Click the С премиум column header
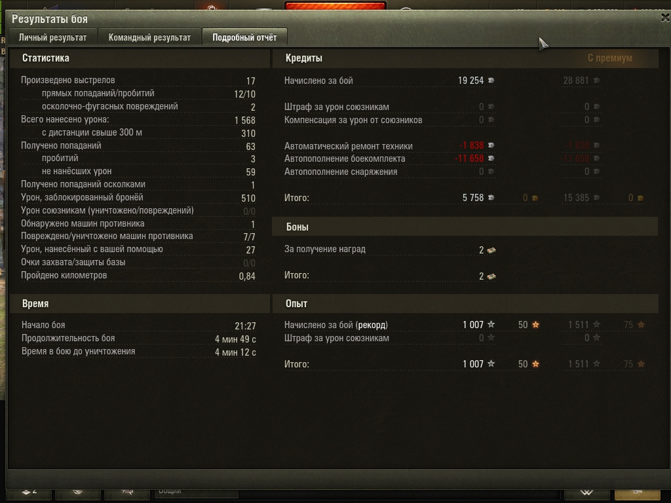Screen dimensions: 671x503 (610, 58)
